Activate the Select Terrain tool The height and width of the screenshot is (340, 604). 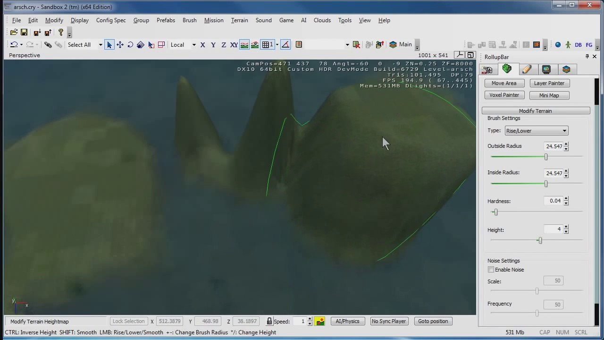(151, 45)
